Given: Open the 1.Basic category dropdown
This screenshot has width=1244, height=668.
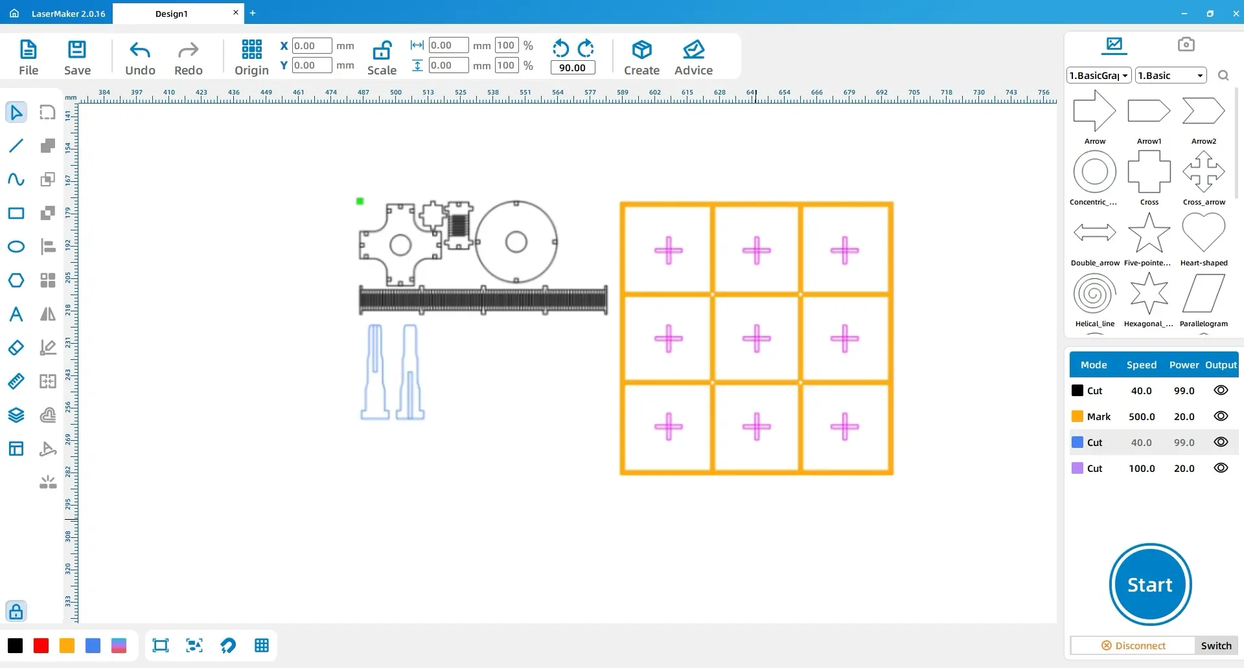Looking at the screenshot, I should 1171,75.
